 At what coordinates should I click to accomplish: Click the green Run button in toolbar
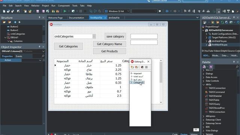65,11
